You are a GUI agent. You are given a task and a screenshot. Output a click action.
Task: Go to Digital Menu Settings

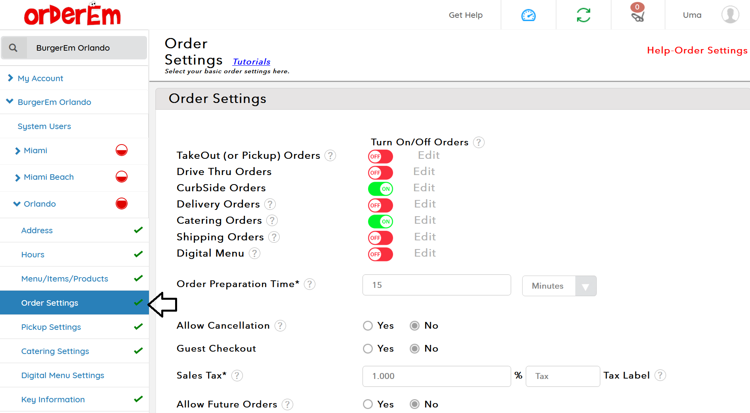[63, 375]
